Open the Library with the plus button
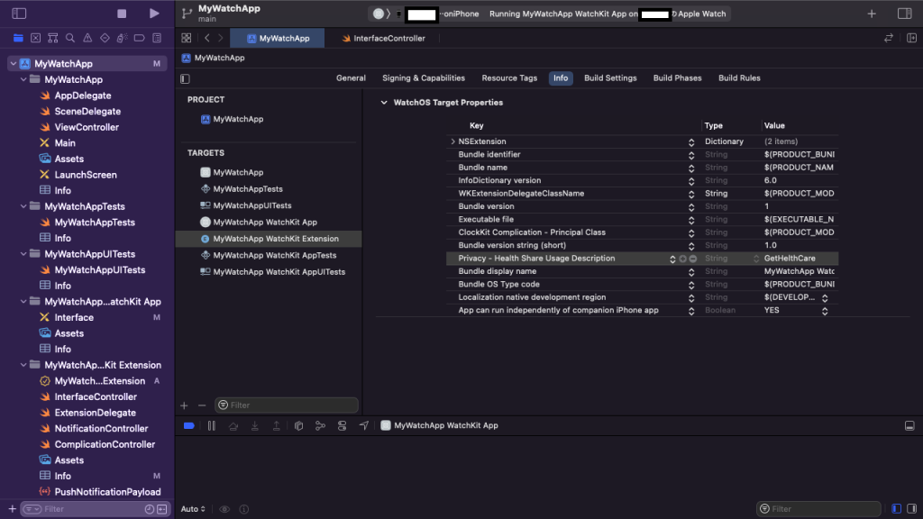 click(872, 14)
